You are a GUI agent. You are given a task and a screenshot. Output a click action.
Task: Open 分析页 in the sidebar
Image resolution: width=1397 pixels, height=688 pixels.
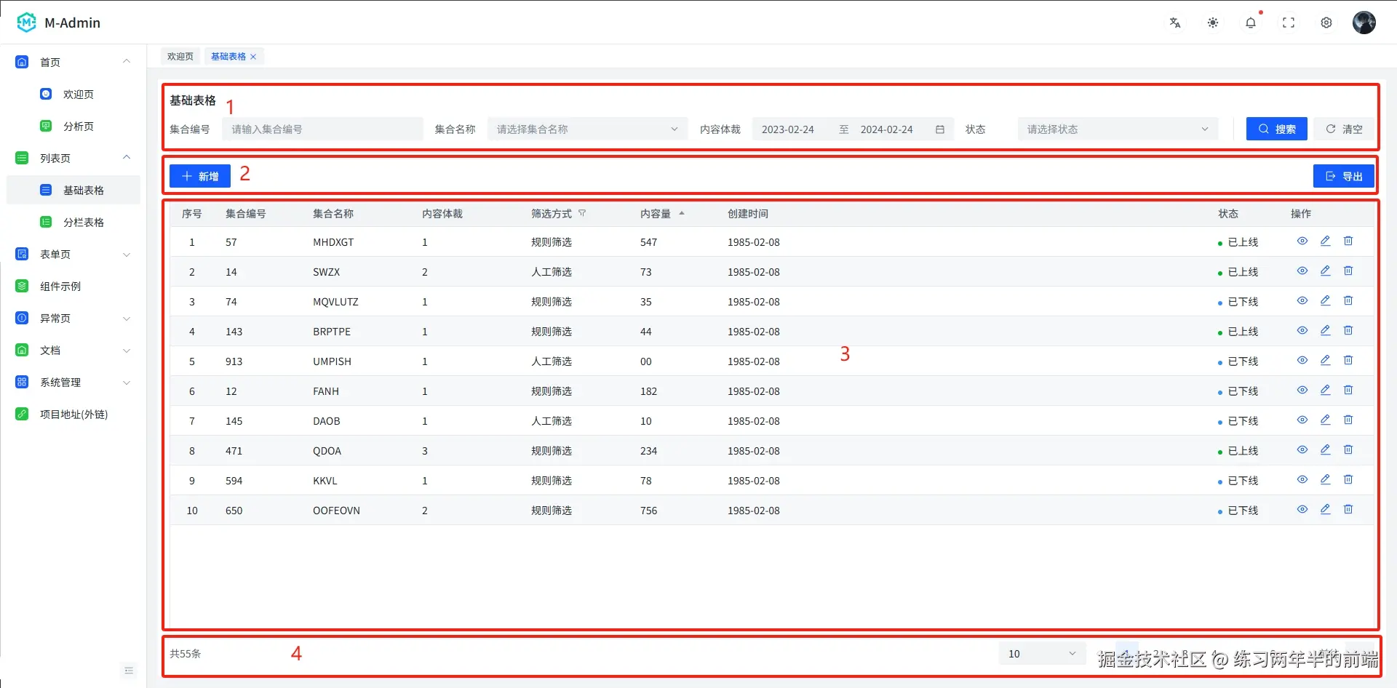point(73,127)
